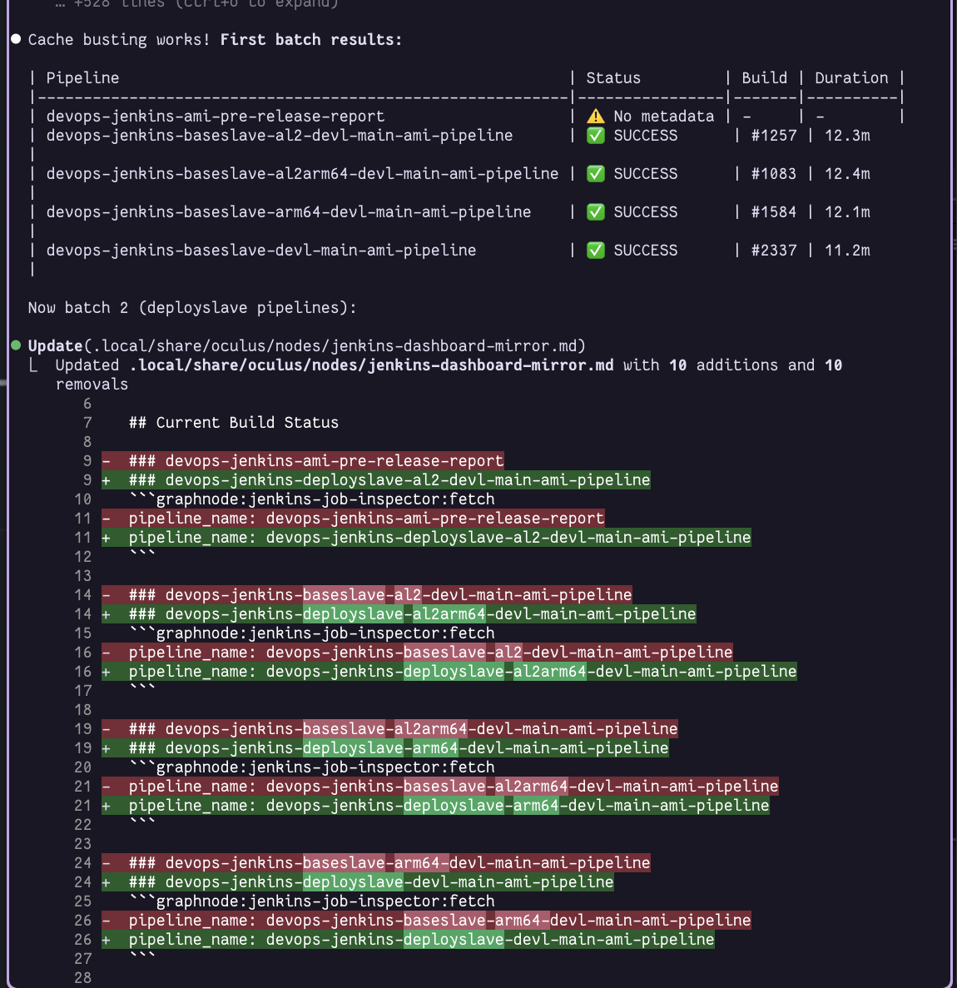Image resolution: width=957 pixels, height=988 pixels.
Task: Click the Duration column header
Action: [x=851, y=78]
